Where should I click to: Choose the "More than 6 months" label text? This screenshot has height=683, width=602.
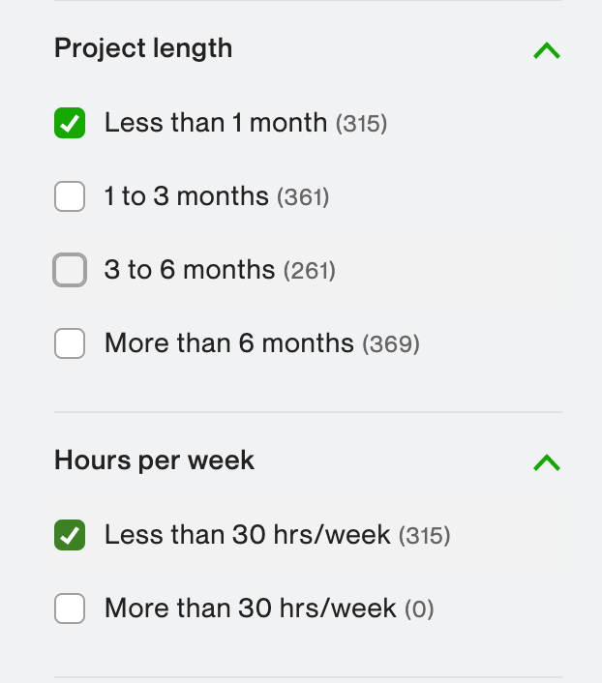pos(228,342)
